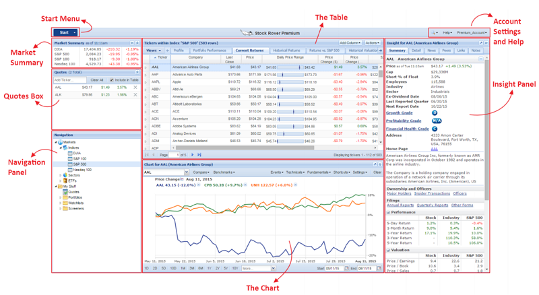Open the Premium_Account menu
This screenshot has width=539, height=295.
click(472, 32)
